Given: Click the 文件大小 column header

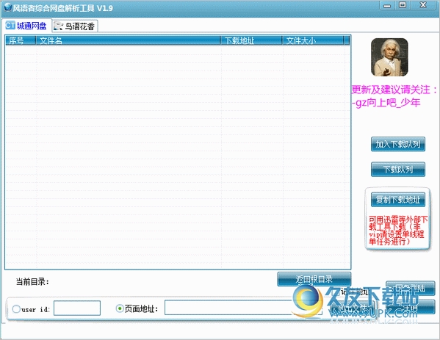Looking at the screenshot, I should (313, 40).
